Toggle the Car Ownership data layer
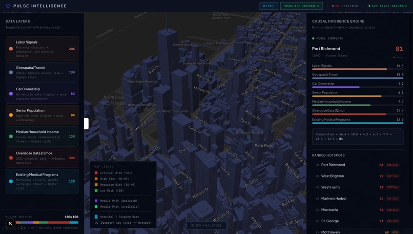The height and width of the screenshot is (234, 413). (x=42, y=93)
